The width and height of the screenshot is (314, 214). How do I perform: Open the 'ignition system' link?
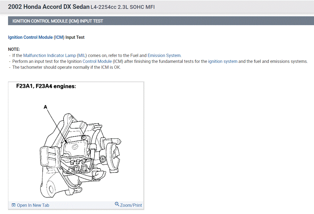click(223, 61)
